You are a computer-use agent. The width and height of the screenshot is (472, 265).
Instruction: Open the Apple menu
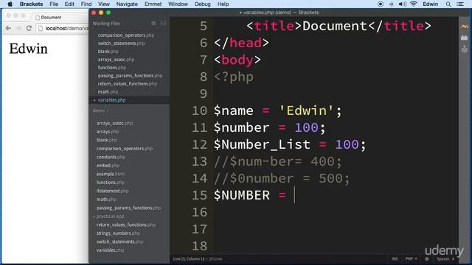click(10, 4)
